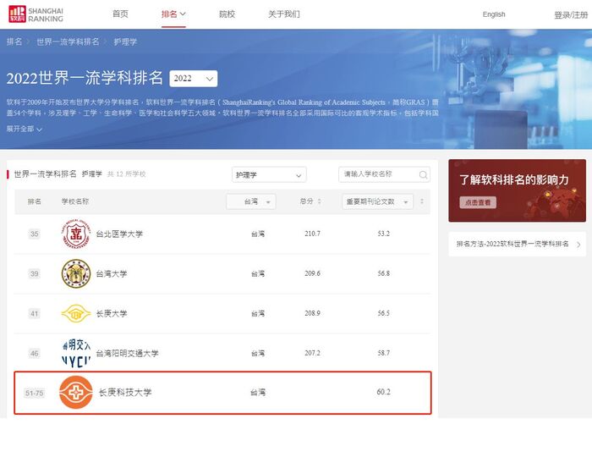
Task: Click the 排名 column header
Action: click(x=35, y=201)
